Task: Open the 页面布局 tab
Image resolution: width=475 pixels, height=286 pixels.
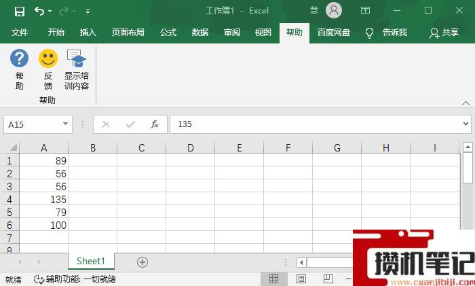Action: (128, 32)
